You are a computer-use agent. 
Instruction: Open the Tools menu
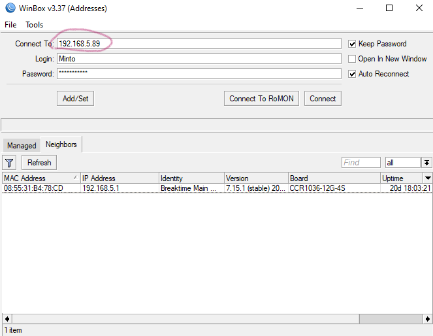pyautogui.click(x=34, y=25)
